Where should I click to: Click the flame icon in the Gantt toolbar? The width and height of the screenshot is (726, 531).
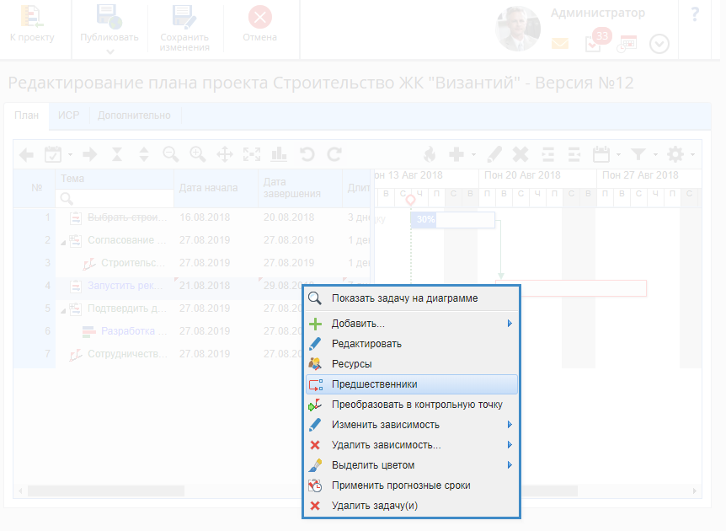point(430,154)
